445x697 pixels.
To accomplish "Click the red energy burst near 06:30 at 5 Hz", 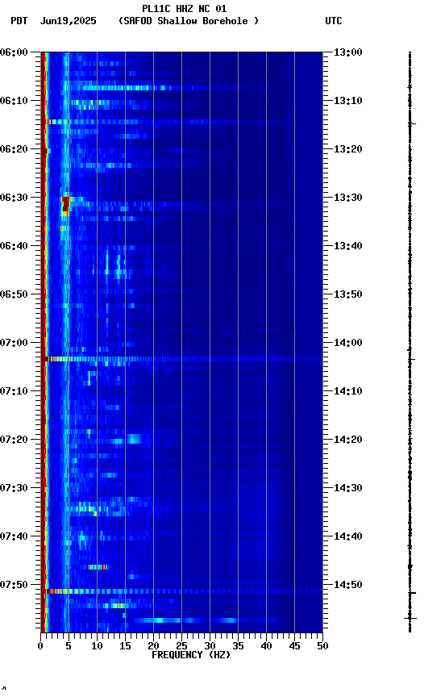I will tap(66, 206).
